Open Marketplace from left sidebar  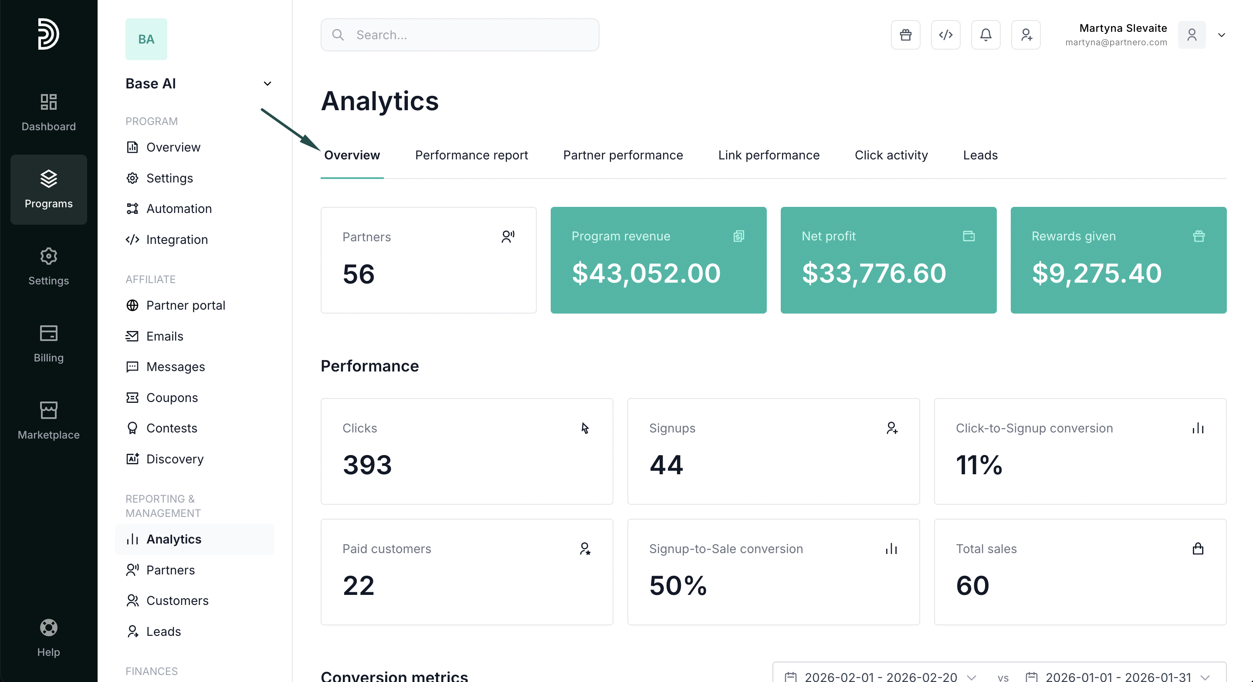click(49, 420)
